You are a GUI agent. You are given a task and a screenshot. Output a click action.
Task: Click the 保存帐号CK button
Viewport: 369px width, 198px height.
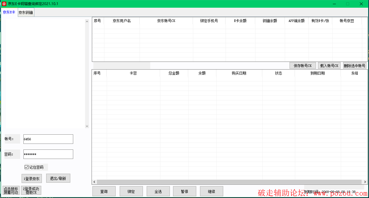pos(303,66)
